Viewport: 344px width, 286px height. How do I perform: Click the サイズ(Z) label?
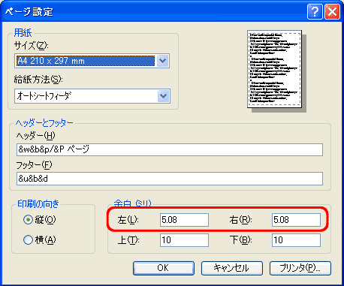coord(31,46)
